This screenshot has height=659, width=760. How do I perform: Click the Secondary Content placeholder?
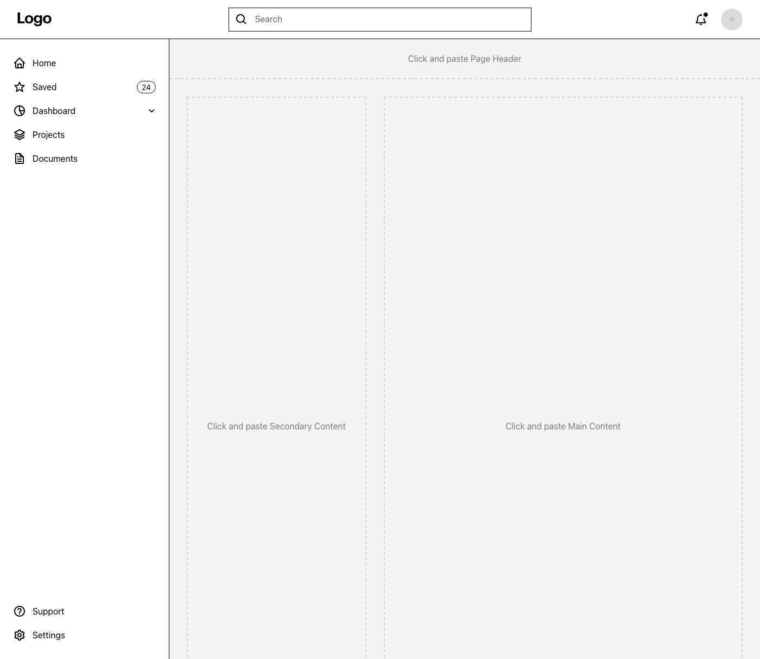point(276,426)
